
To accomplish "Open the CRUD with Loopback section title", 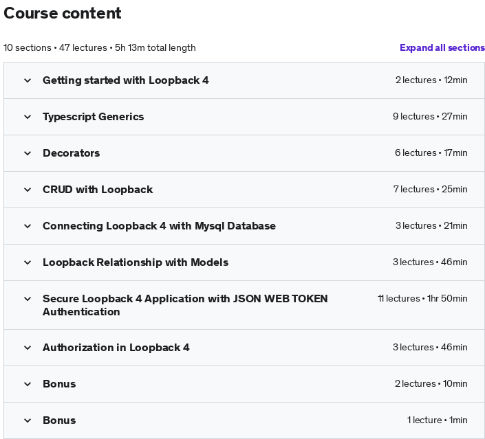I will coord(98,190).
